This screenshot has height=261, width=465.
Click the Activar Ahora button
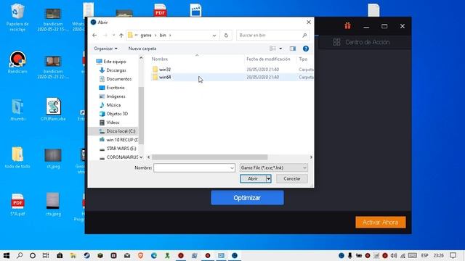(x=381, y=223)
